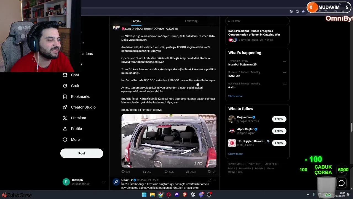Open @OdakTV1 handle
The image size is (353, 199).
(145, 180)
